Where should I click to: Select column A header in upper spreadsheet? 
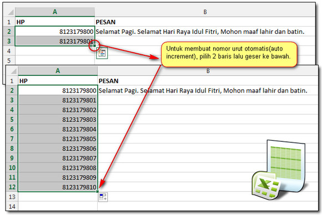pyautogui.click(x=55, y=12)
